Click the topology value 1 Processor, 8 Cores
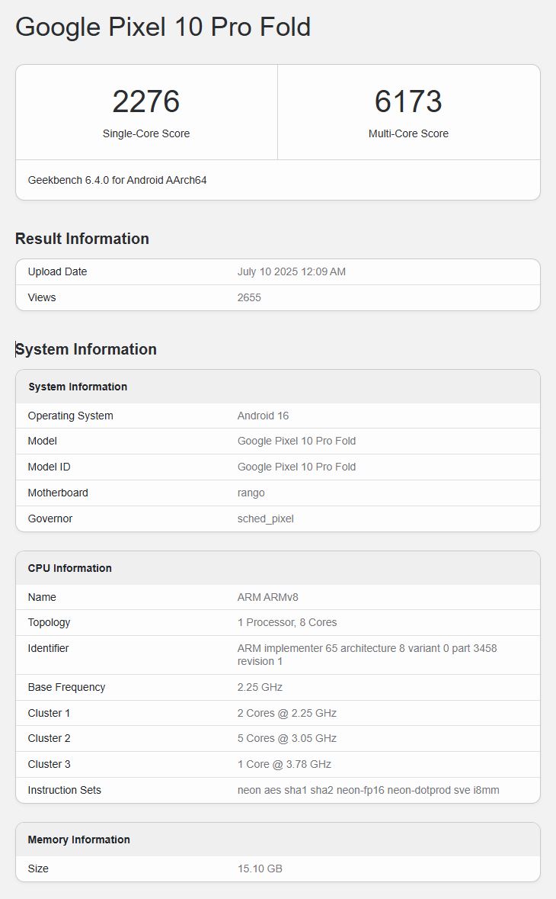Image resolution: width=556 pixels, height=899 pixels. point(287,623)
